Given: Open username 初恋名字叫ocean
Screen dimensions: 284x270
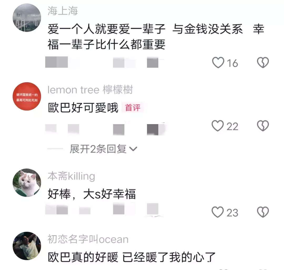Looking at the screenshot, I should [88, 239].
